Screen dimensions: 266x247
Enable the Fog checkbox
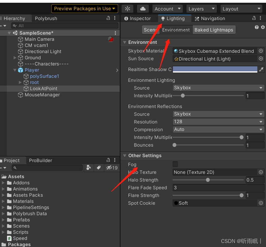(175, 164)
